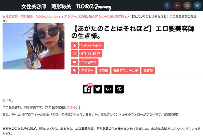Share post via black Twitter button
This screenshot has width=203, height=137.
point(98,89)
